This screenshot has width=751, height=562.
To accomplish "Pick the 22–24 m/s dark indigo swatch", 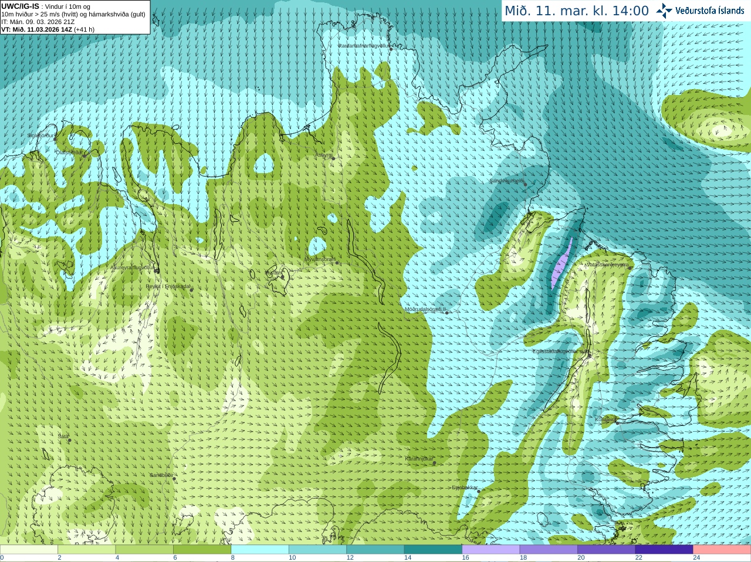I will click(x=664, y=550).
